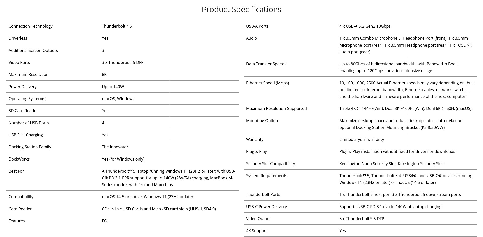The height and width of the screenshot is (237, 483).
Task: Click the macOS, Windows operating systems value
Action: [x=118, y=99]
